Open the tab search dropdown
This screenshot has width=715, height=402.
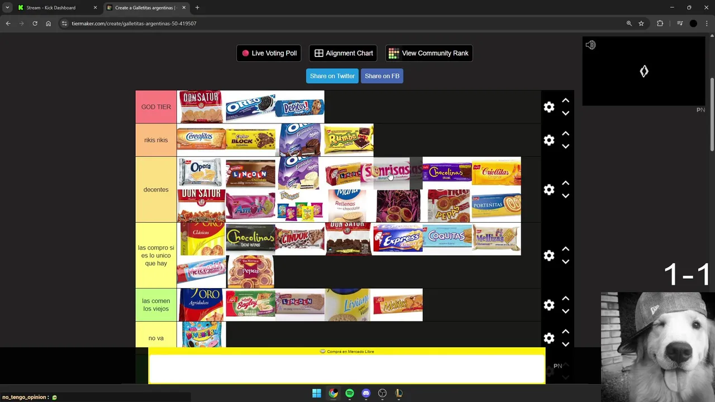[7, 8]
